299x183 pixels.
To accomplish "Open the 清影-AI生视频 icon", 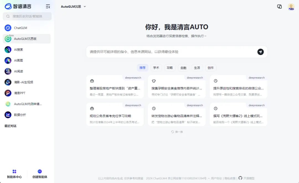I will coord(8,82).
